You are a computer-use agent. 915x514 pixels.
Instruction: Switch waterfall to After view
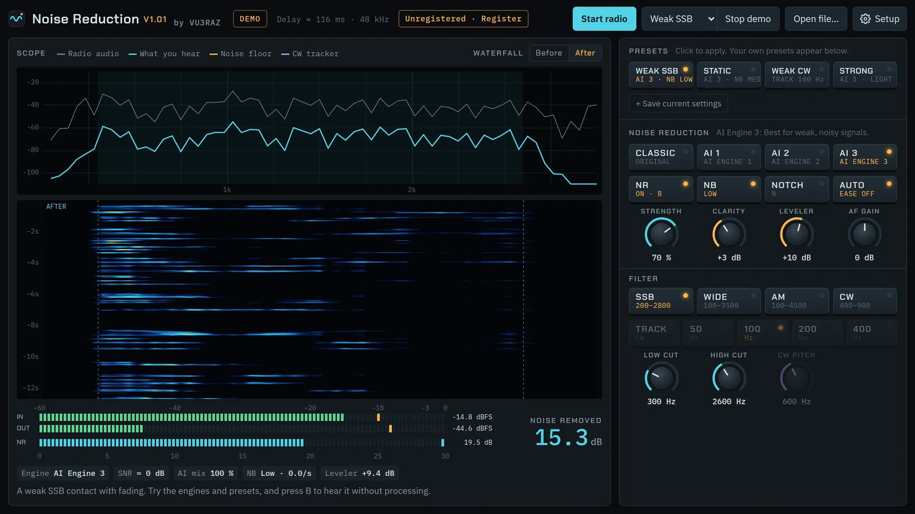point(585,53)
